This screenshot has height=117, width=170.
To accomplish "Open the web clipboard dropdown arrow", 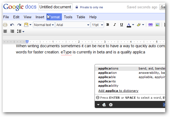I will [31, 25].
